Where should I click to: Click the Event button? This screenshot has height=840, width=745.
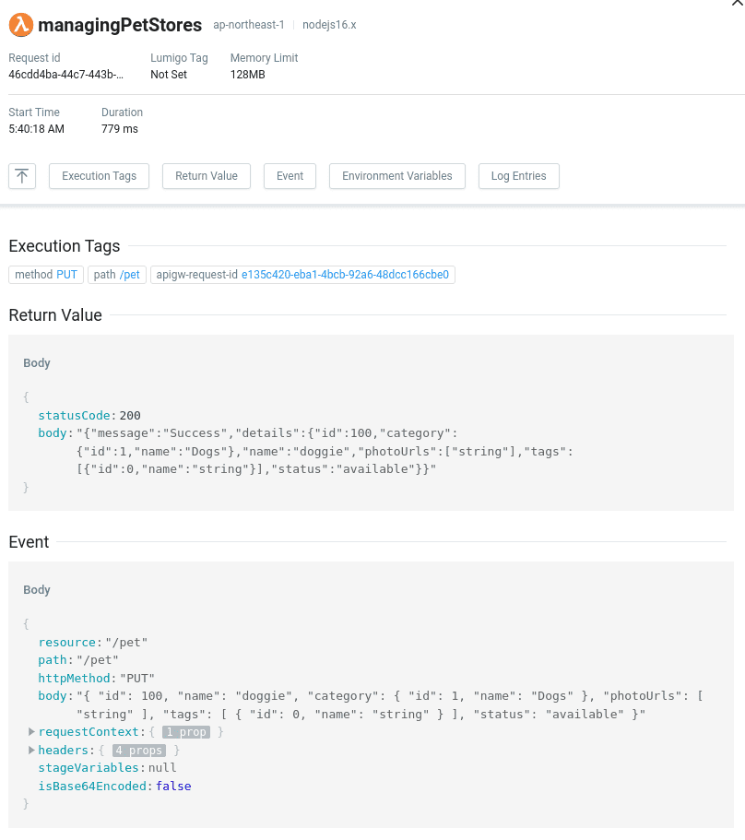tap(290, 175)
